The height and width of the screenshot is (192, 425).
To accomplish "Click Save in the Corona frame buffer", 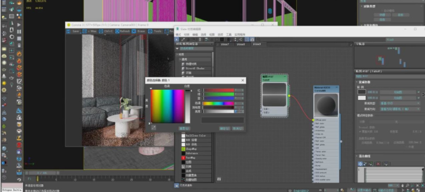I will point(73,32).
